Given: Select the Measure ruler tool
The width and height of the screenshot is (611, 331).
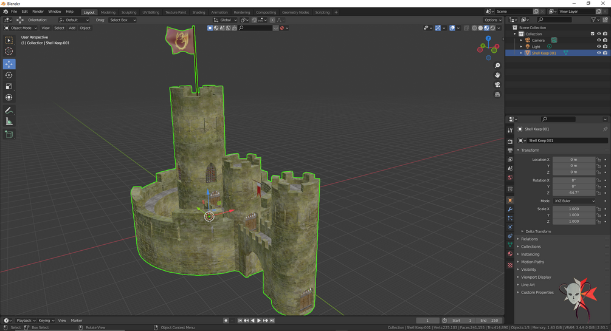Looking at the screenshot, I should pos(9,122).
